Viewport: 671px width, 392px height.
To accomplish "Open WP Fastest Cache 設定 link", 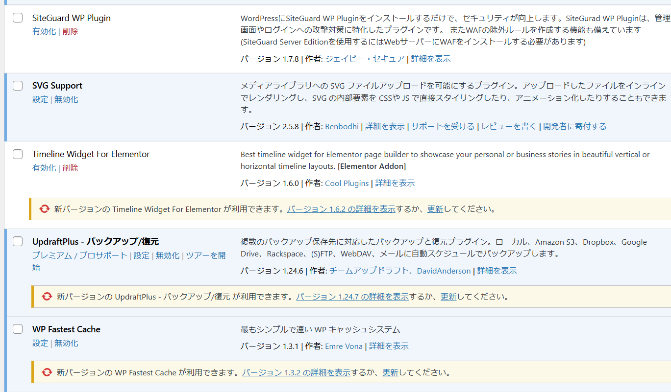I will pyautogui.click(x=40, y=343).
